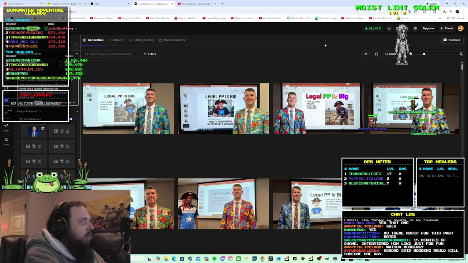Open the All Bookmarks folder
468x263 pixels.
[456, 18]
